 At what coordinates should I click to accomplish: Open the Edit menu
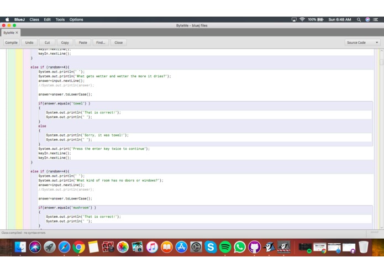coord(48,19)
